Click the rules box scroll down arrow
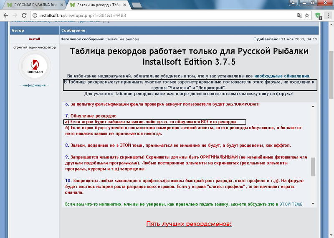 313,204
